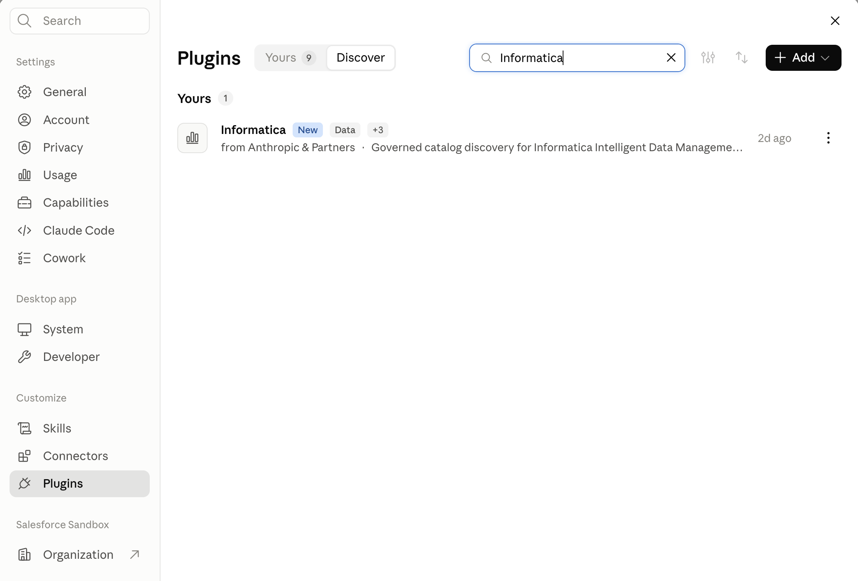Expand the +3 additional tags badge
The height and width of the screenshot is (581, 858).
(x=378, y=130)
